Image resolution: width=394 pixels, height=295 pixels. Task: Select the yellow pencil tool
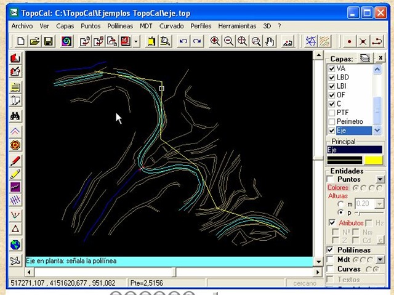tap(15, 174)
